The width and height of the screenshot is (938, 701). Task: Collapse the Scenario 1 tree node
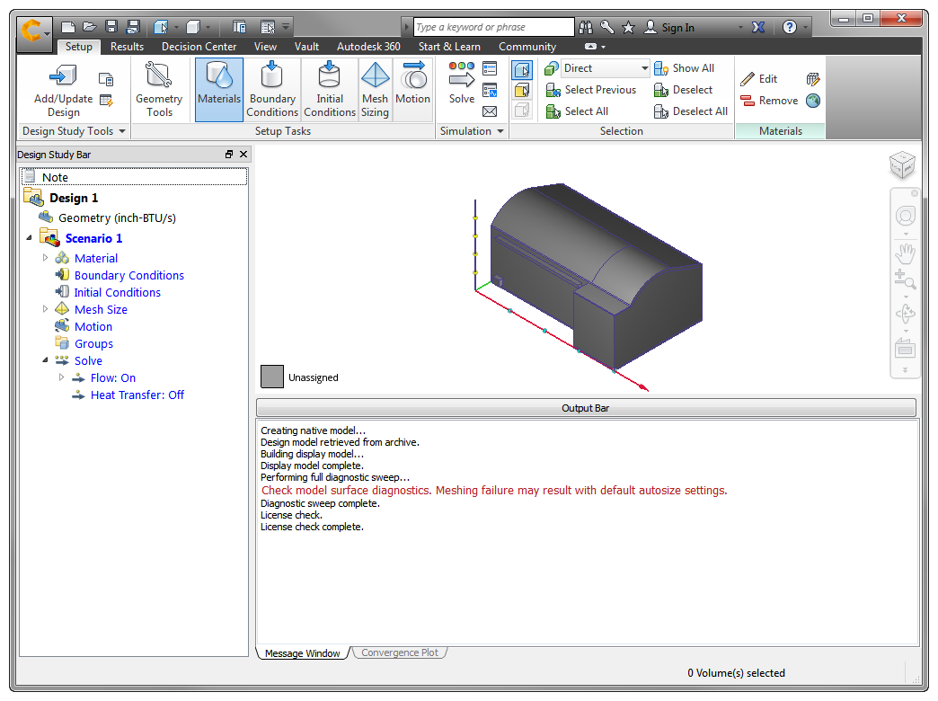[x=29, y=238]
